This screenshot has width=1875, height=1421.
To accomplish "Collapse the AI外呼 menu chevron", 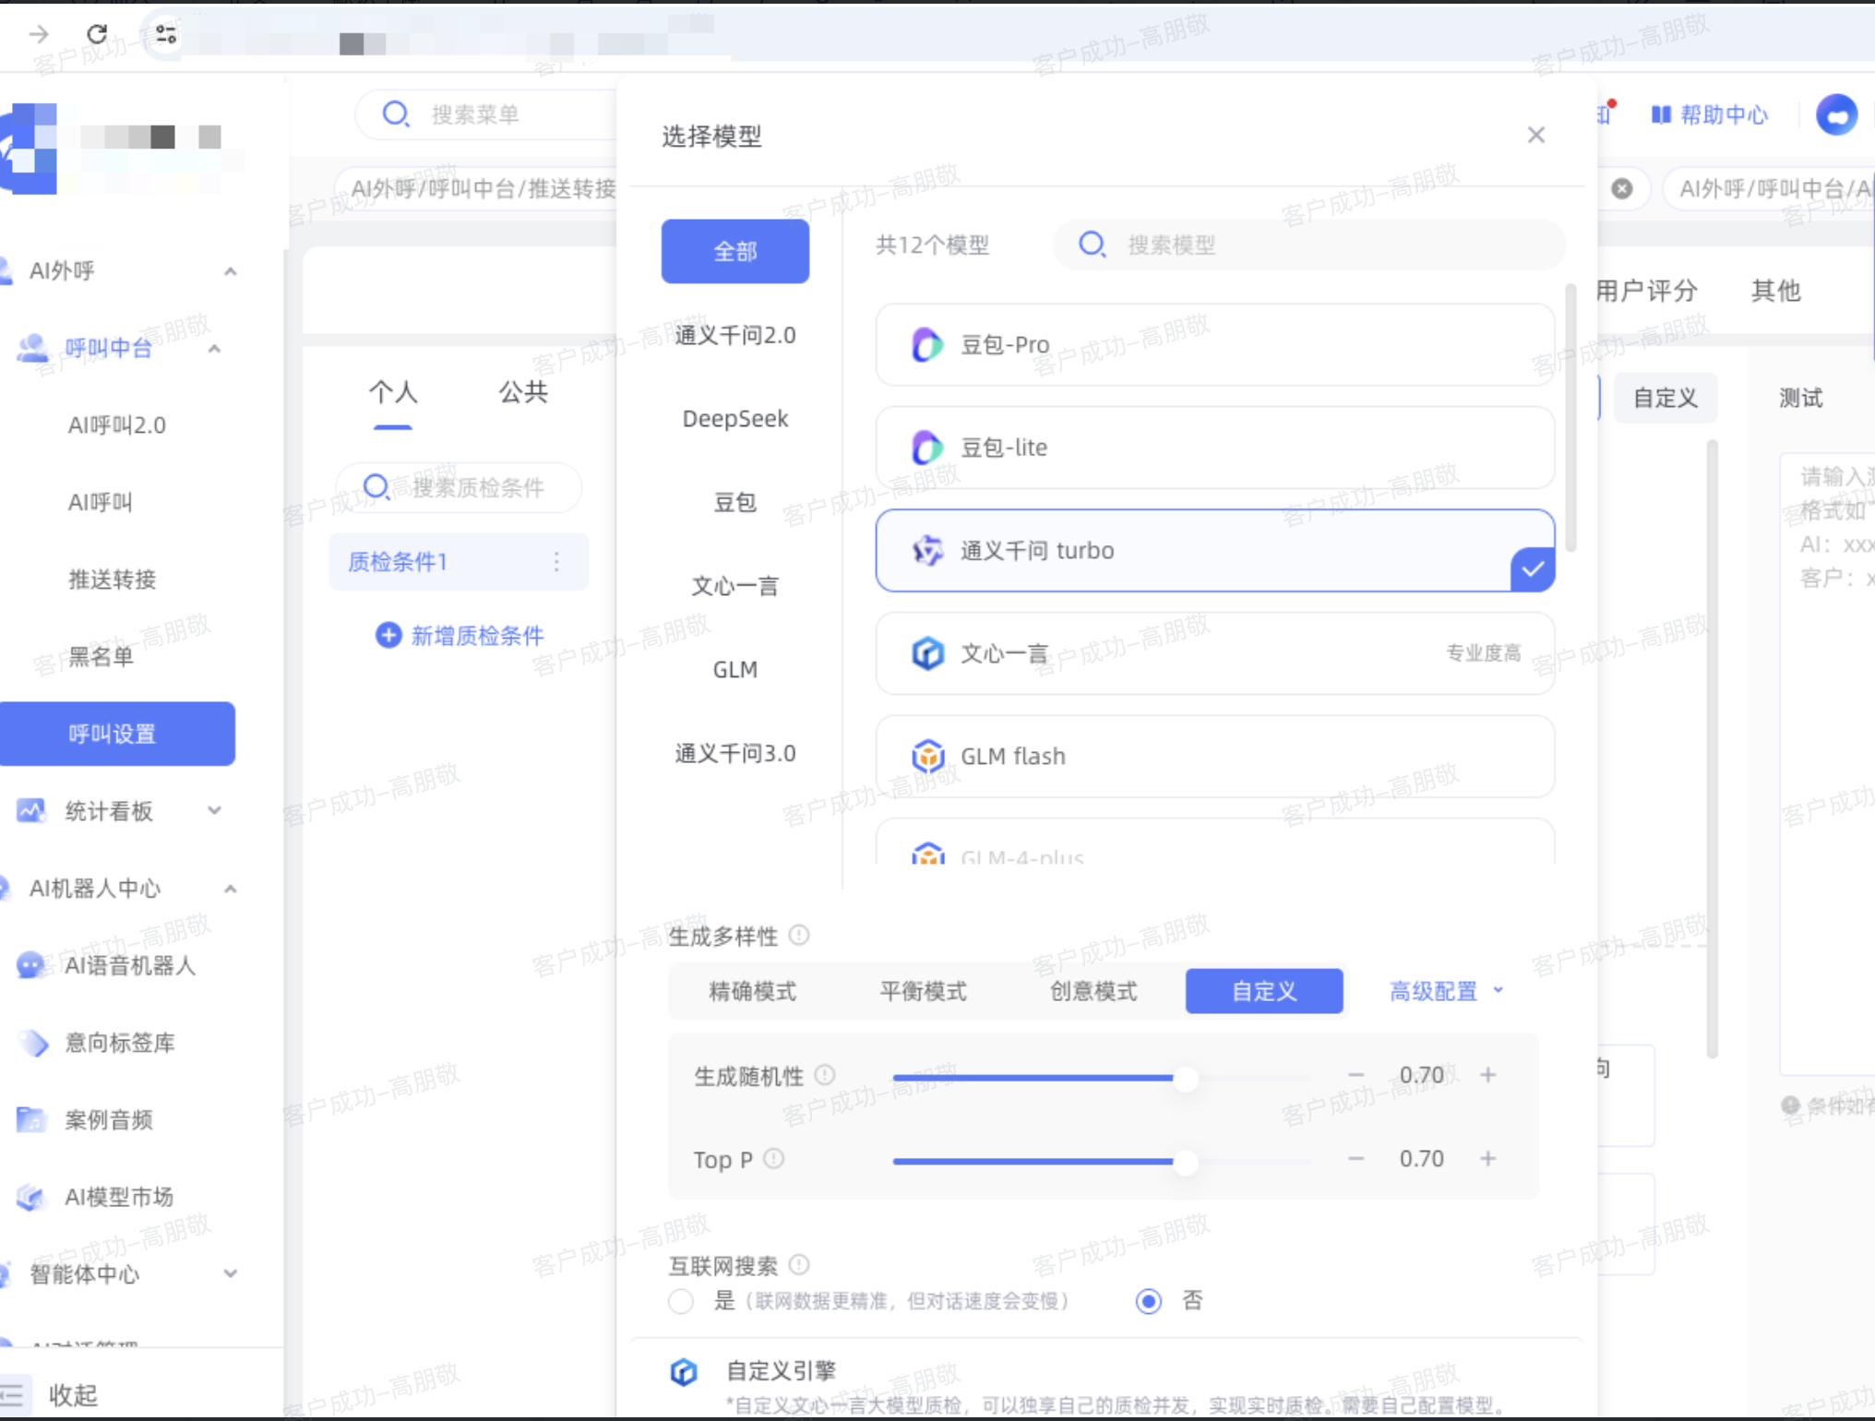I will 231,271.
